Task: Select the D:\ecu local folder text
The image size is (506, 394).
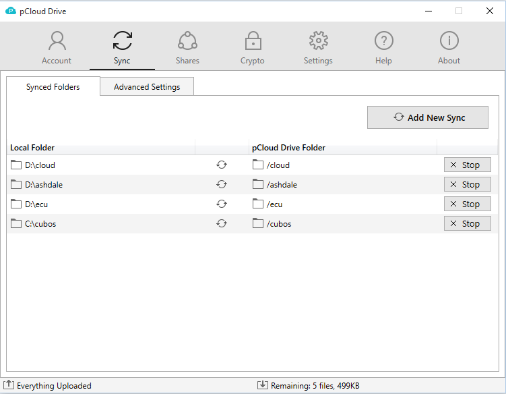Action: (x=36, y=204)
